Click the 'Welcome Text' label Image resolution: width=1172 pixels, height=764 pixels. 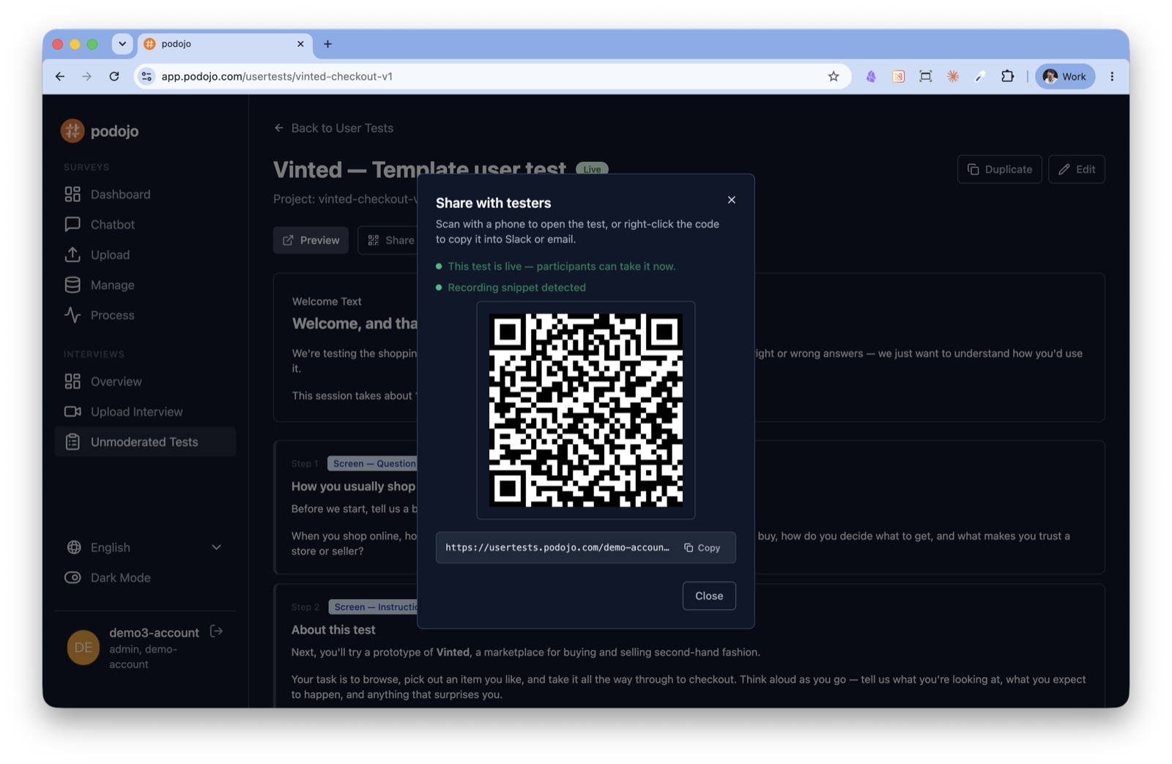coord(327,301)
